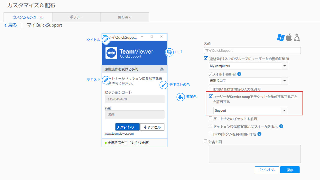Click the テキストの色 label
This screenshot has width=320, height=180.
pyautogui.click(x=179, y=85)
